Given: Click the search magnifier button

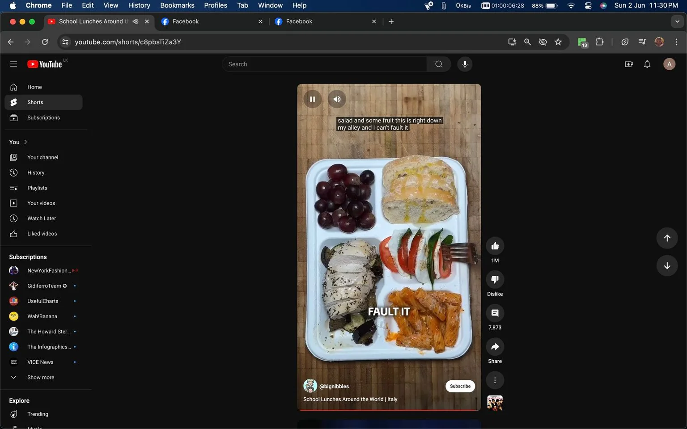Looking at the screenshot, I should coord(439,64).
